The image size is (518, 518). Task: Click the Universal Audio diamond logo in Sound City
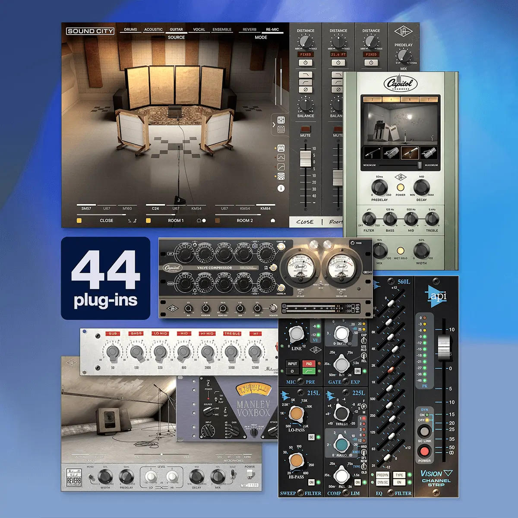[x=403, y=32]
